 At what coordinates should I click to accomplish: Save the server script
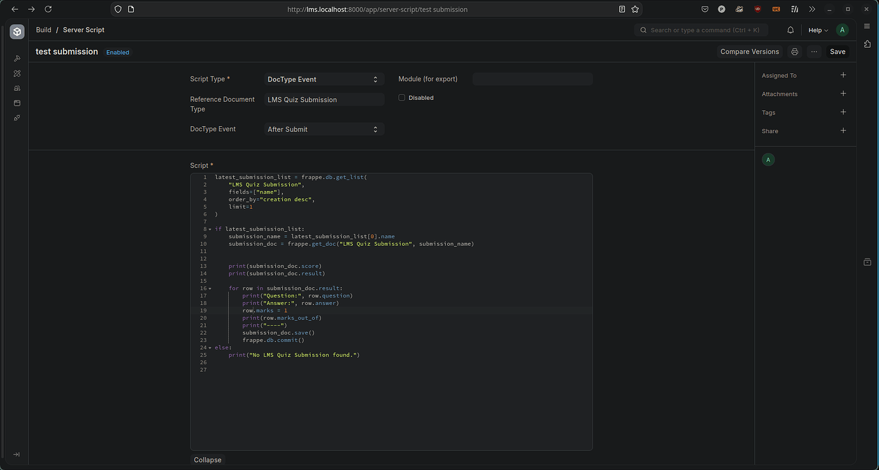click(838, 52)
